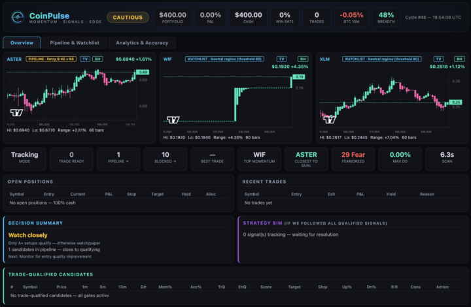Click the XLM candlestick chart
Viewport: 471px width, 307px height.
coord(392,101)
